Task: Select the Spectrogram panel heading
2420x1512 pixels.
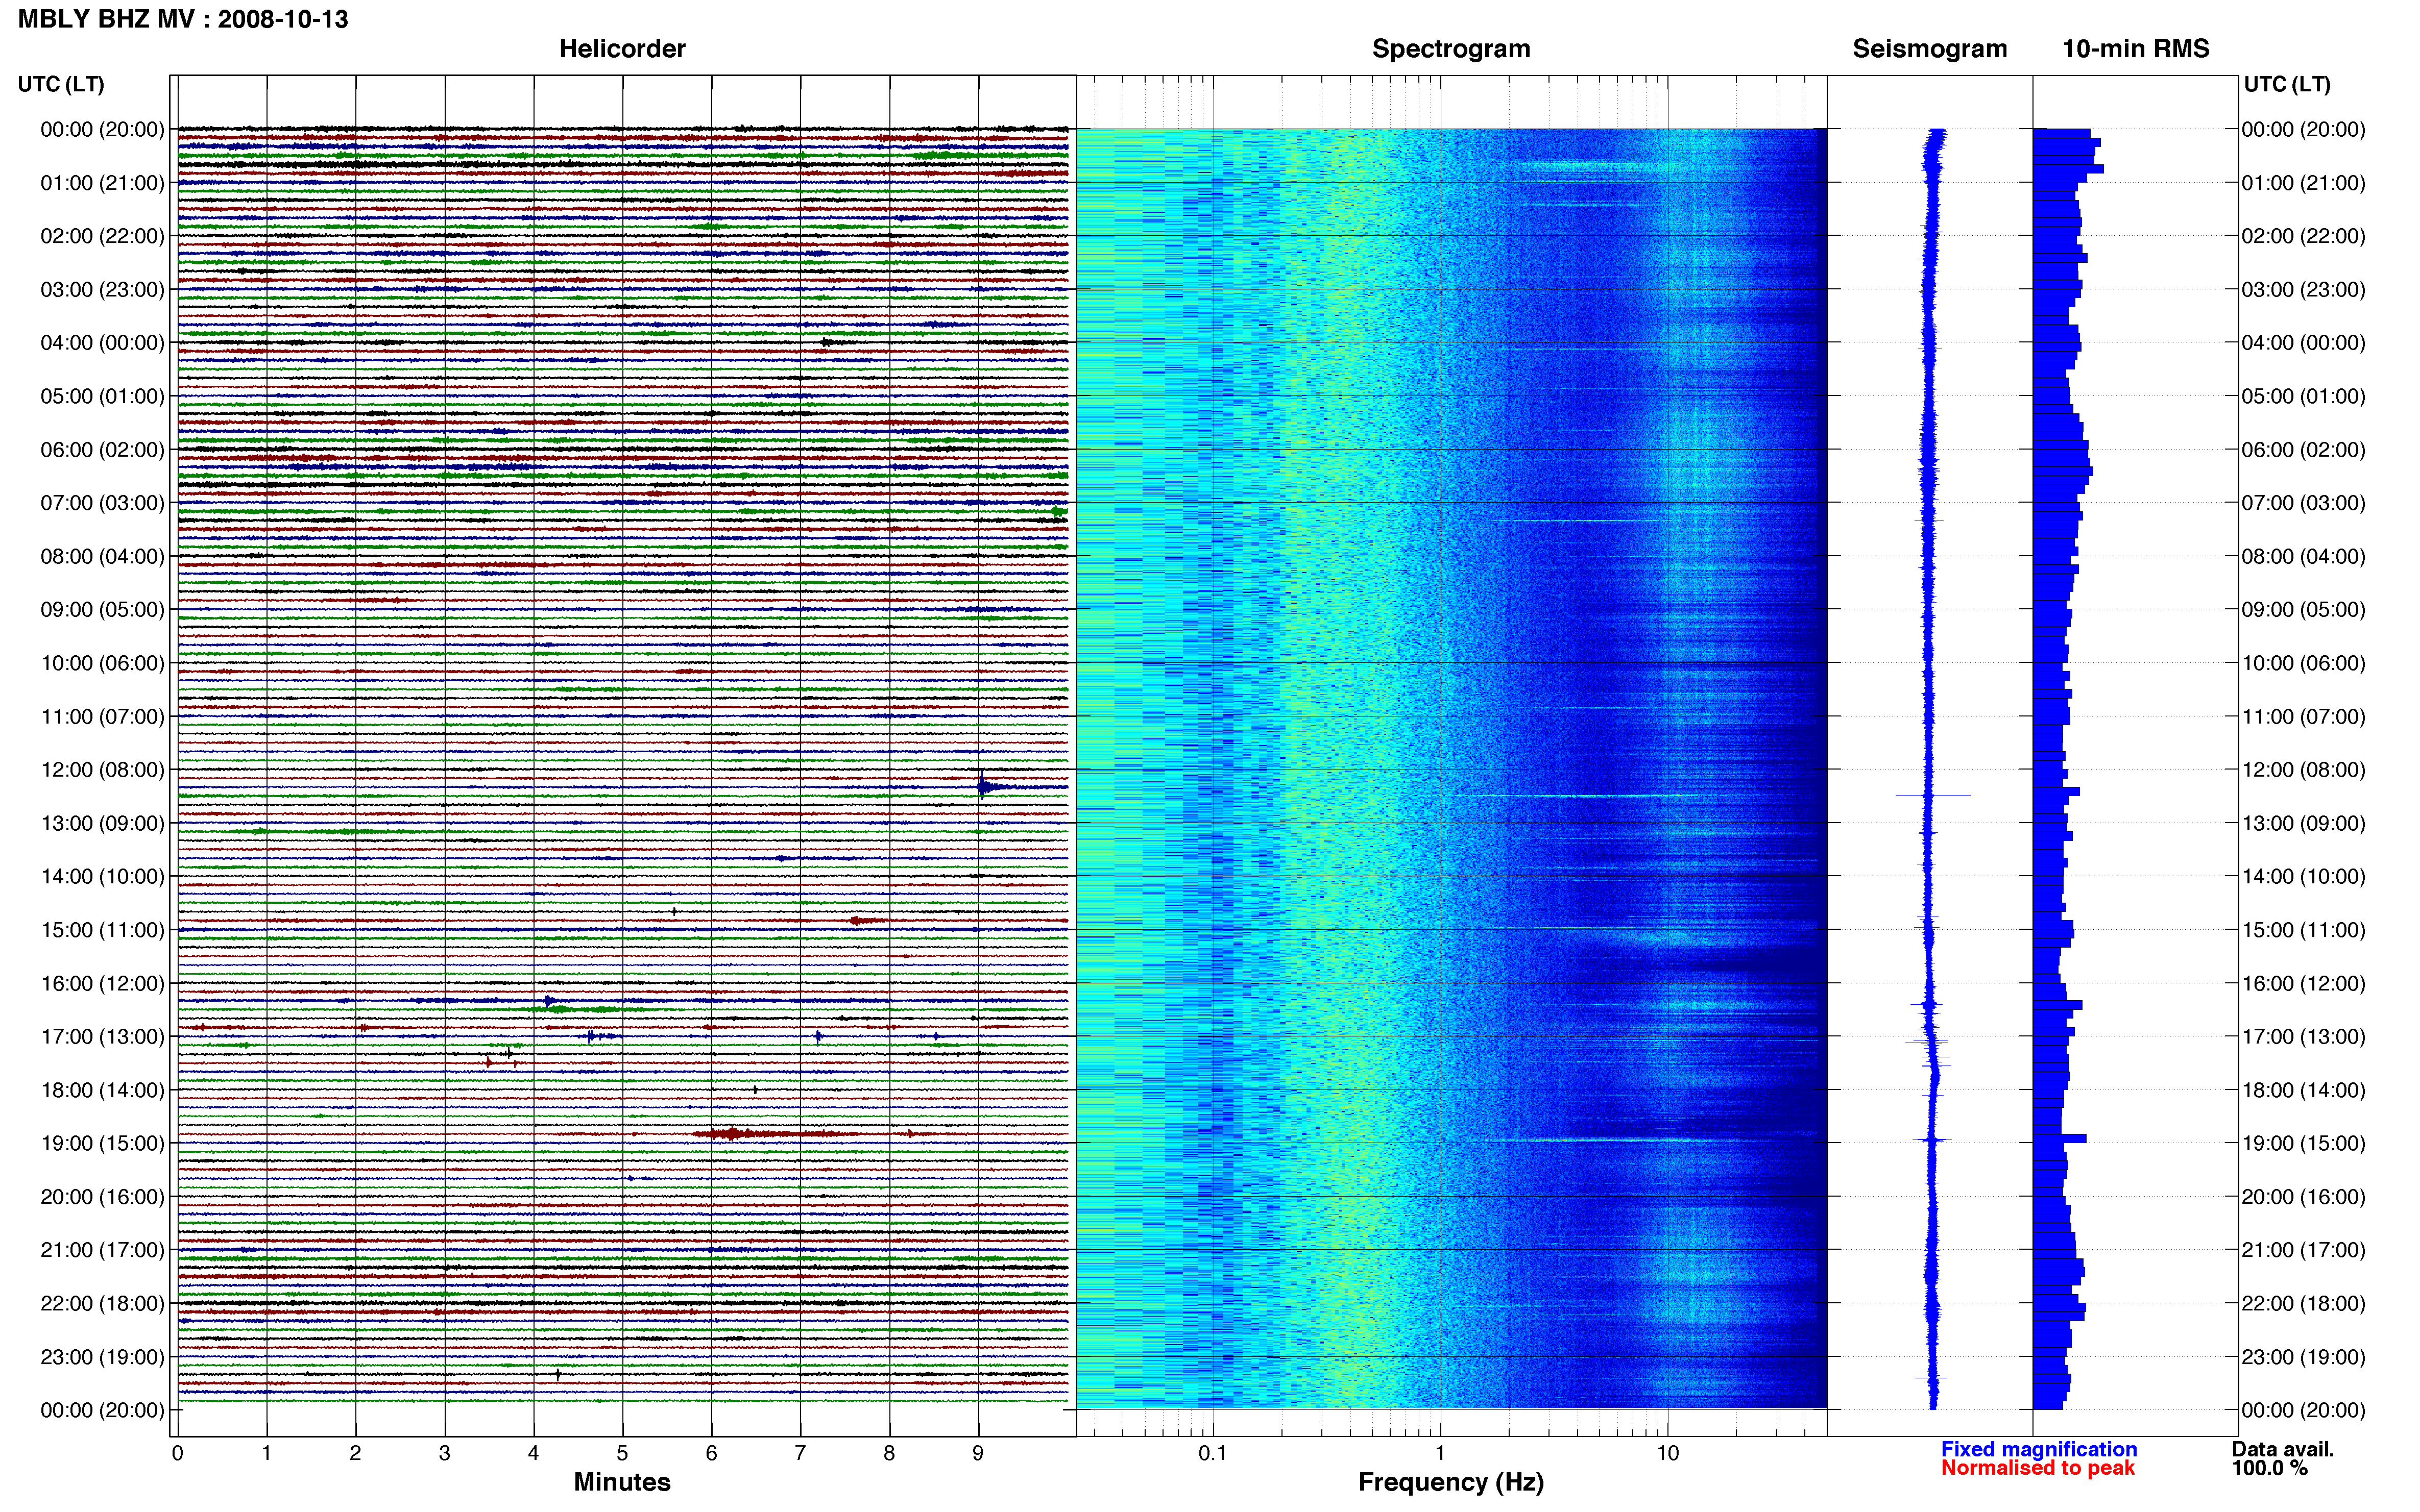Action: 1450,49
